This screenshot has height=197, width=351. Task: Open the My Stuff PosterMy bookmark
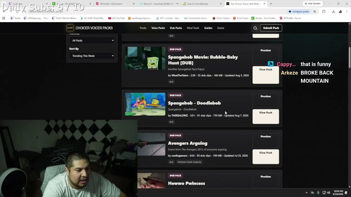coord(92,18)
